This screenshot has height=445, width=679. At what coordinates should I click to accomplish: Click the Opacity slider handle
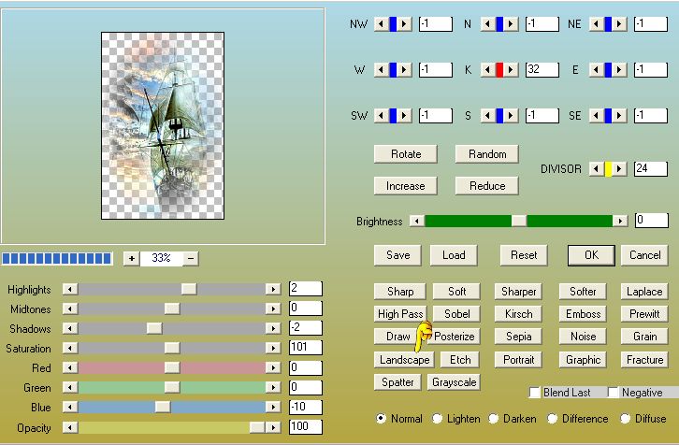pyautogui.click(x=257, y=427)
